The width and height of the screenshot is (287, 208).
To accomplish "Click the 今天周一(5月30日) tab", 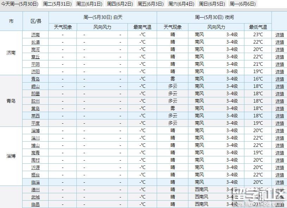I will tap(20, 4).
